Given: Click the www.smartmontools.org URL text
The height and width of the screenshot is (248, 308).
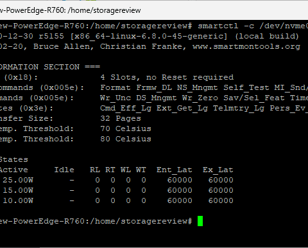Looking at the screenshot, I should 246,46.
